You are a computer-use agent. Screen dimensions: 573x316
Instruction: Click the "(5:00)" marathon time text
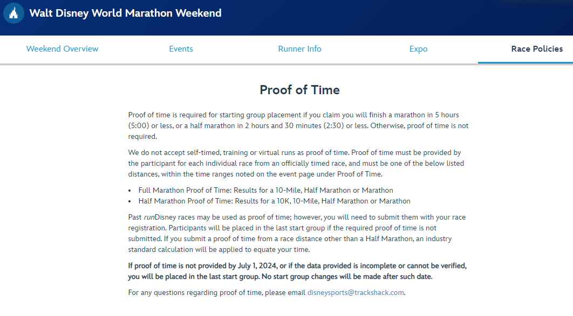[x=138, y=126]
